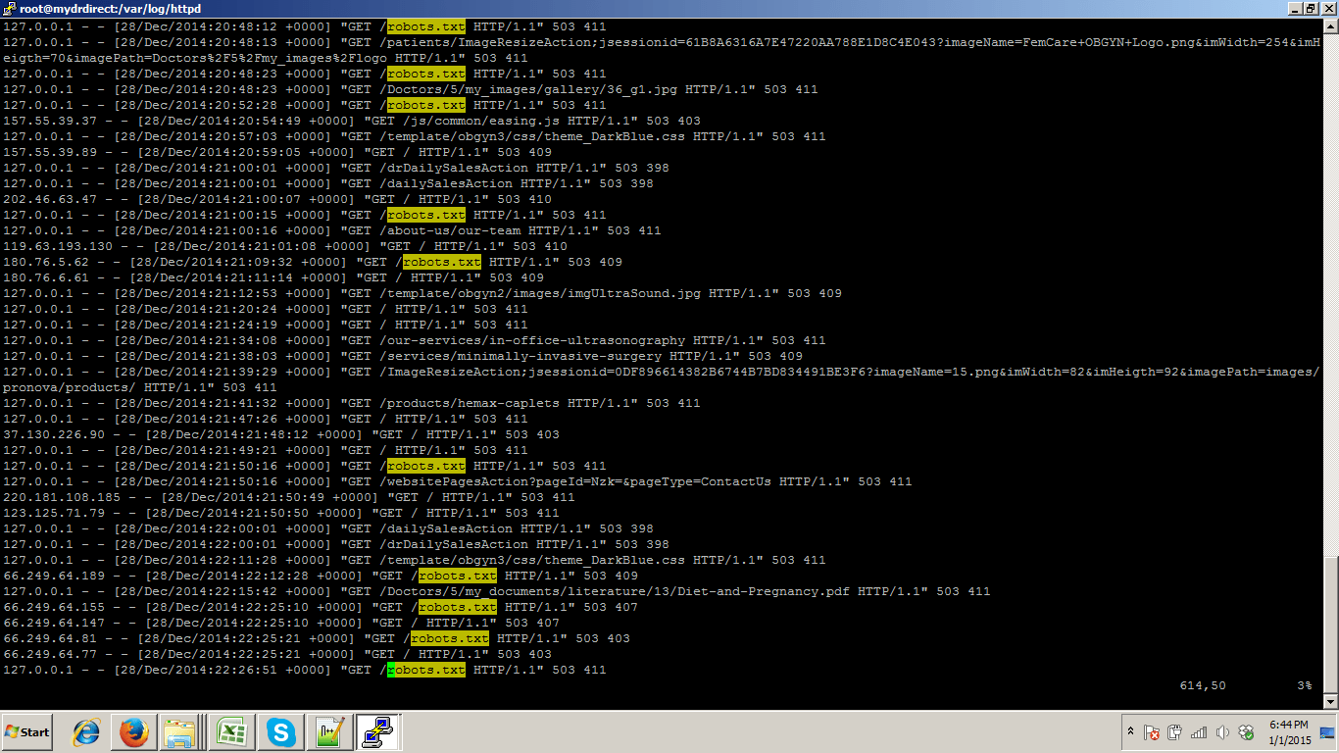Open the Start menu
1339x753 pixels.
click(x=26, y=731)
